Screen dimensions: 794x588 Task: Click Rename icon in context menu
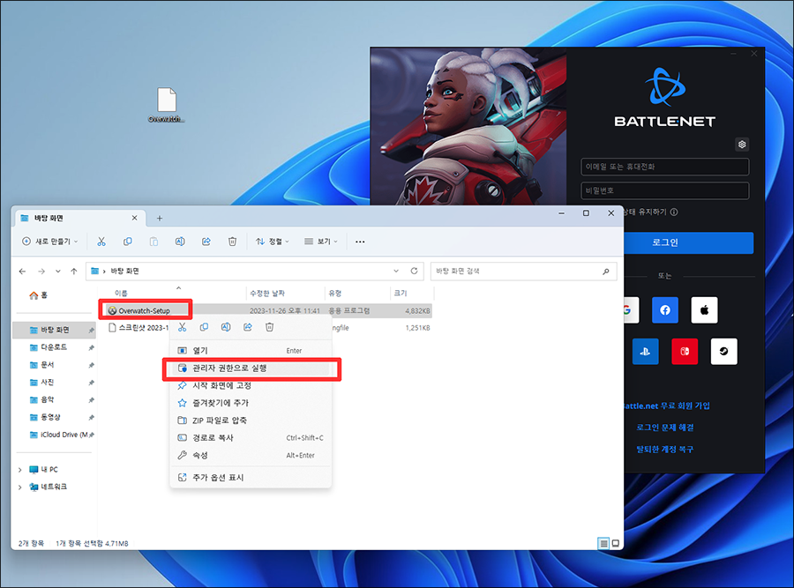226,327
